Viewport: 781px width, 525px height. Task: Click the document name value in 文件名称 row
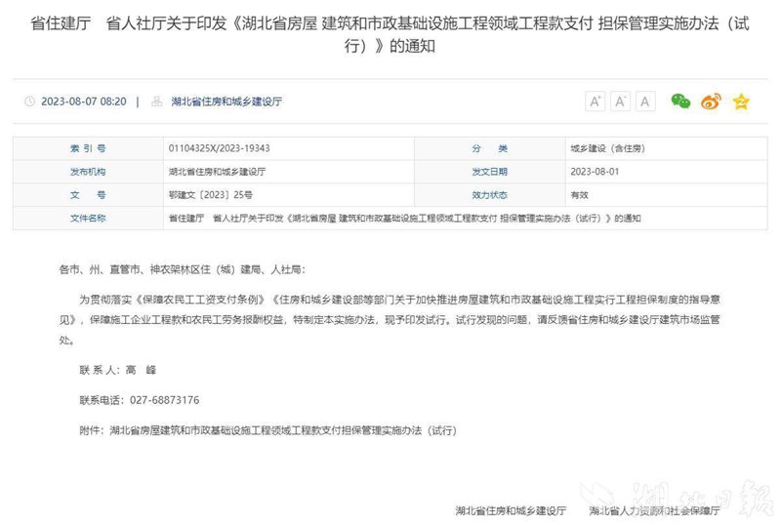coord(404,219)
